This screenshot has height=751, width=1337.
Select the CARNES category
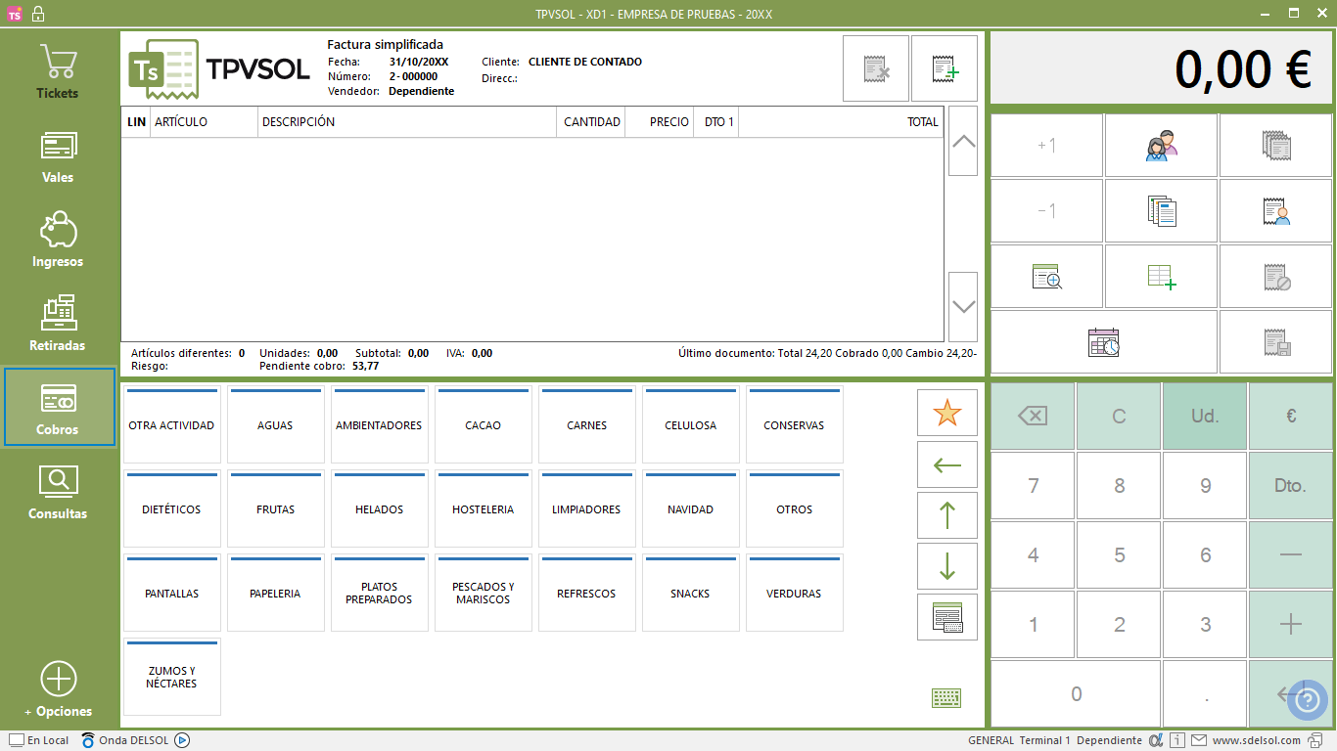586,425
